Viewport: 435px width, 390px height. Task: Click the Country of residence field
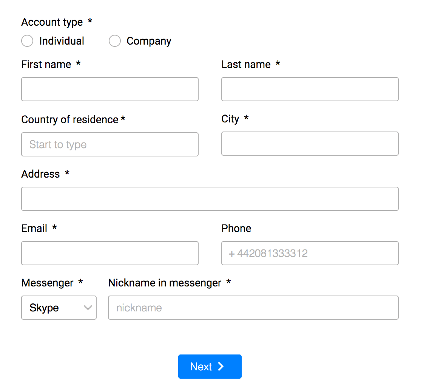pyautogui.click(x=110, y=144)
